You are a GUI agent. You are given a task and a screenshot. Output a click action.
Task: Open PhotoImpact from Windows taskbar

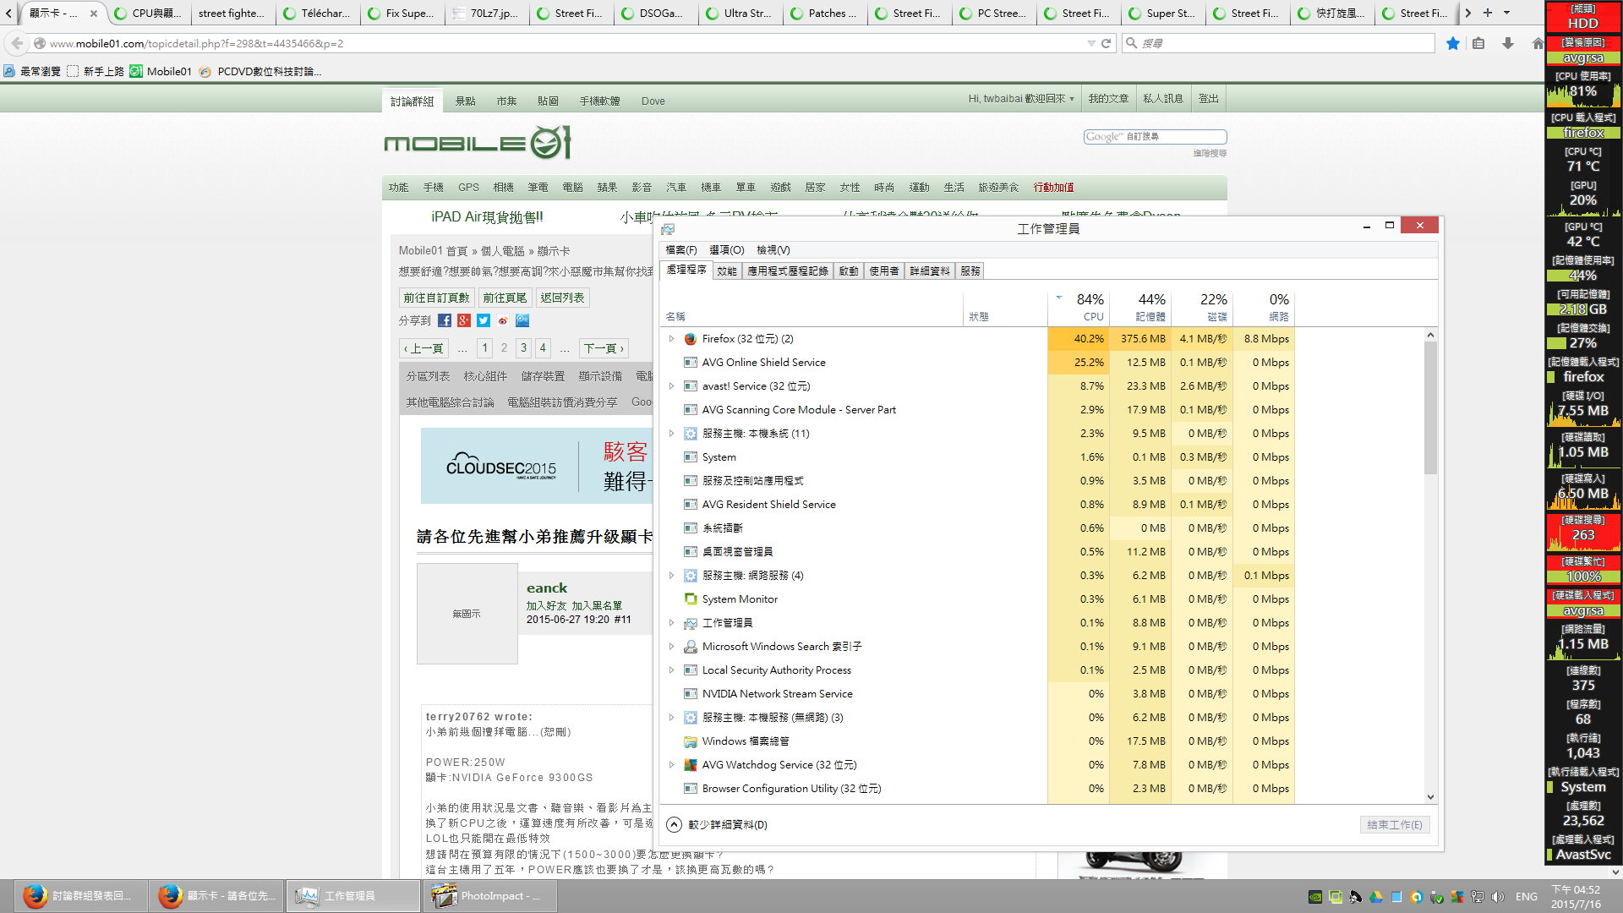click(489, 896)
